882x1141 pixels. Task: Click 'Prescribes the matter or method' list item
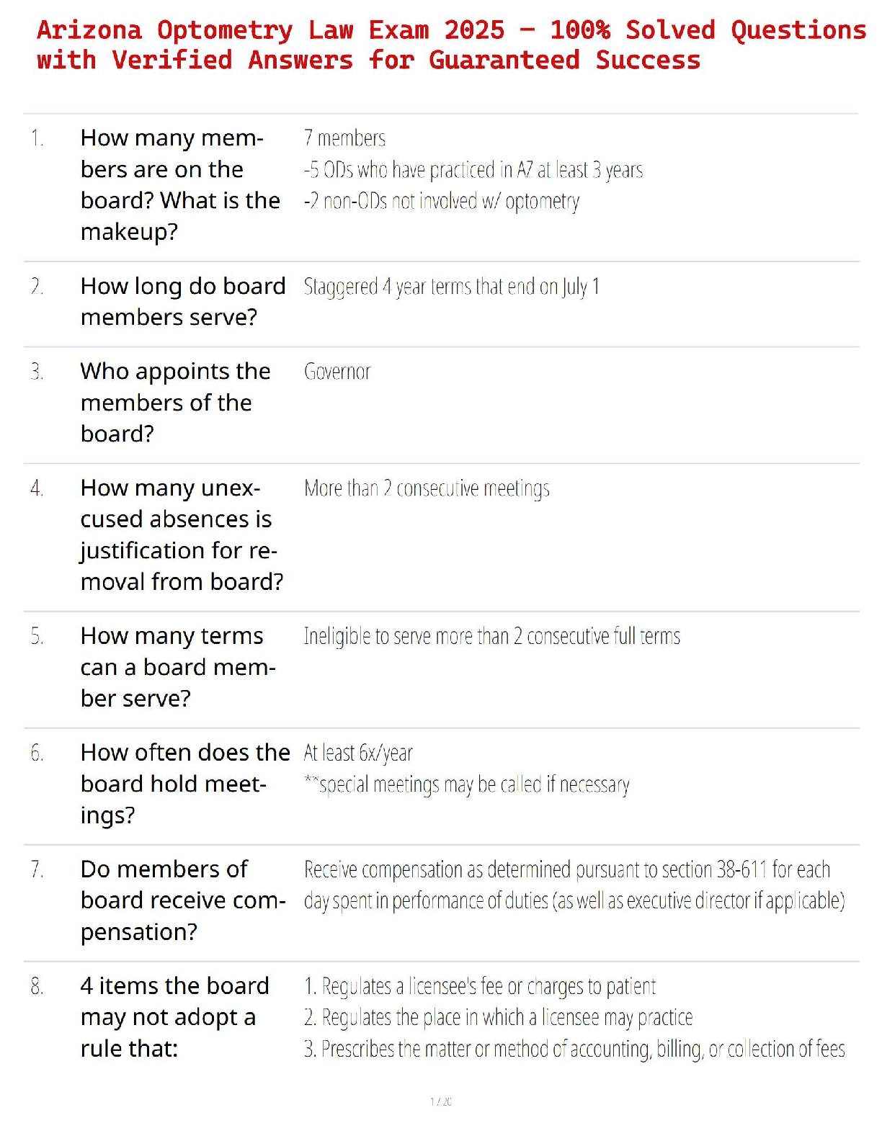(x=574, y=1050)
